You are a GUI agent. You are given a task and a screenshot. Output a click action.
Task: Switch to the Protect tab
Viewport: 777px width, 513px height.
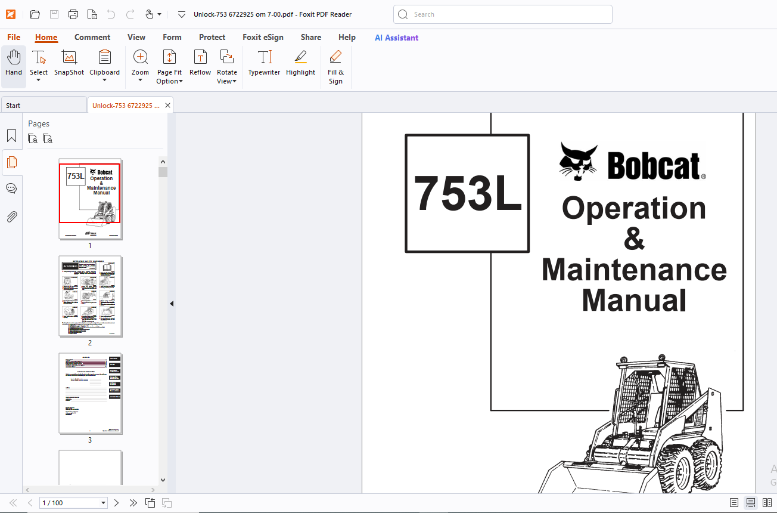[x=212, y=37]
